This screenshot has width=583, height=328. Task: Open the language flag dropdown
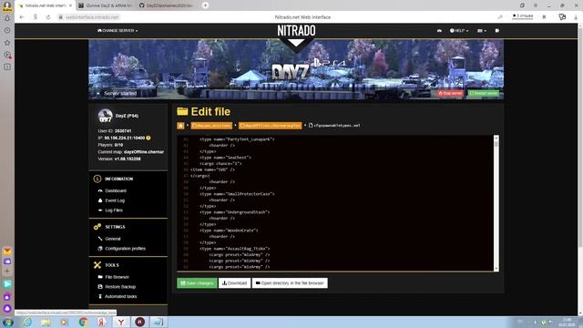coord(482,30)
